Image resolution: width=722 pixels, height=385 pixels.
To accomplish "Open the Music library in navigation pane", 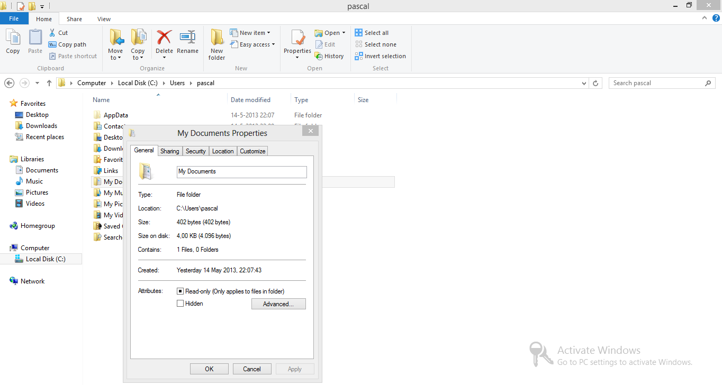I will 34,181.
